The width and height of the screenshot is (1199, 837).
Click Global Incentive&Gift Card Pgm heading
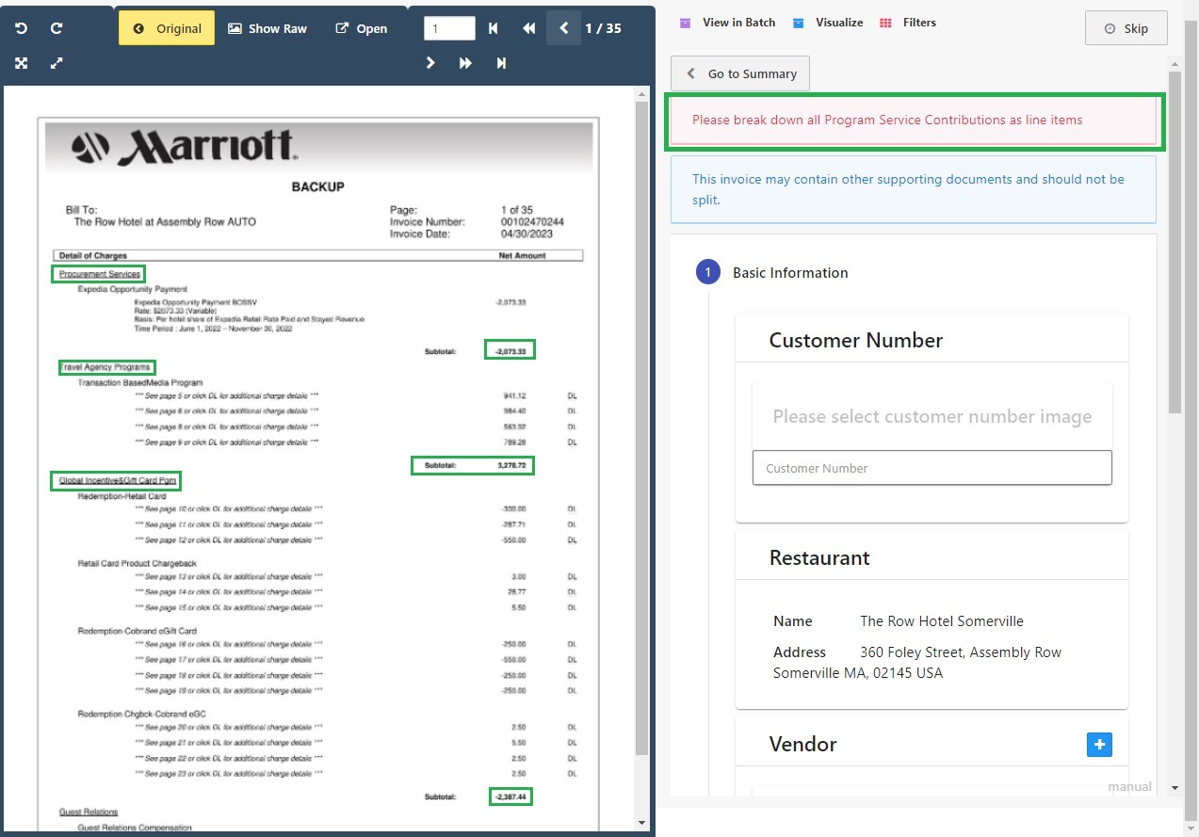pyautogui.click(x=117, y=480)
